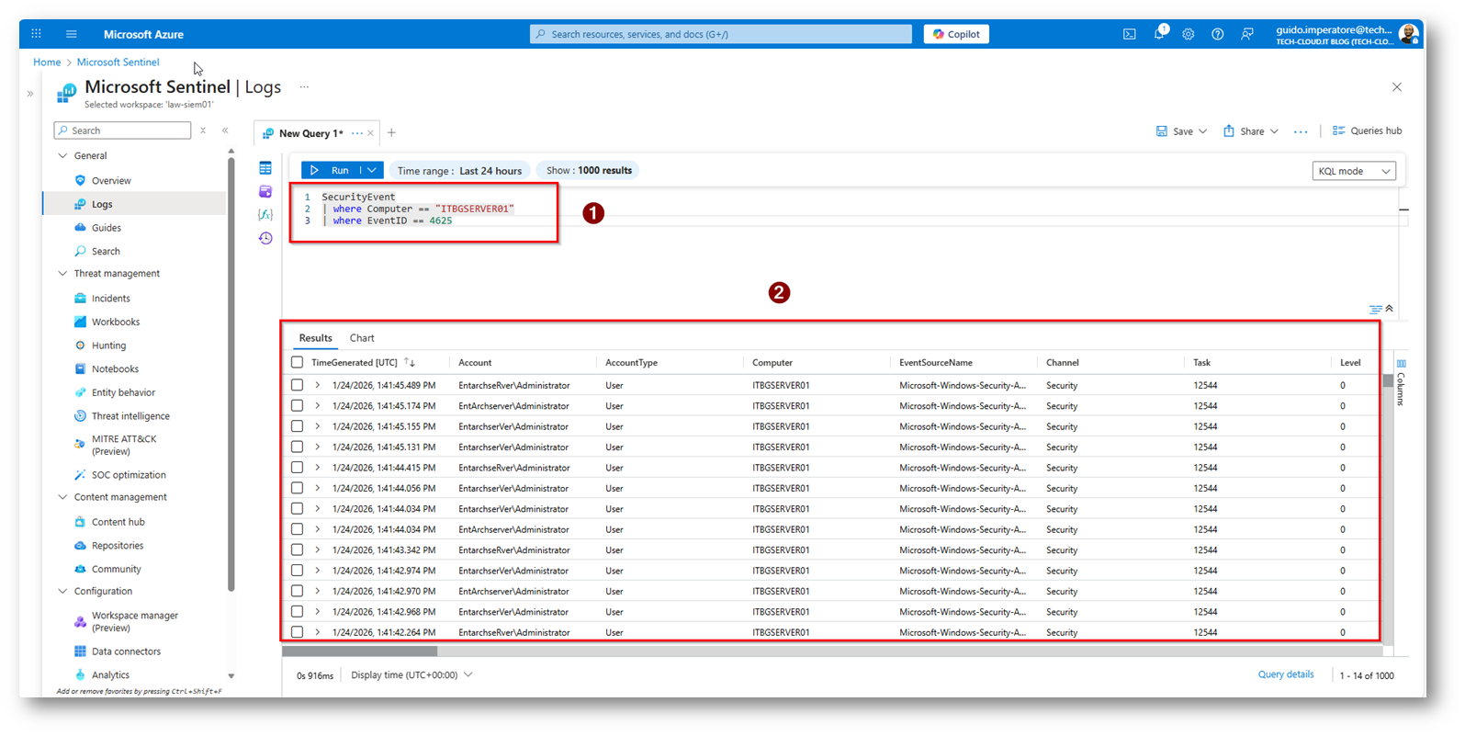Open the tables icon in query sidebar
The image size is (1465, 736).
pyautogui.click(x=265, y=168)
